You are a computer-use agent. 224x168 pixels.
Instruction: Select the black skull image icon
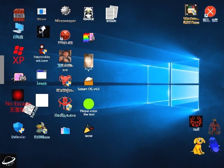point(43,32)
